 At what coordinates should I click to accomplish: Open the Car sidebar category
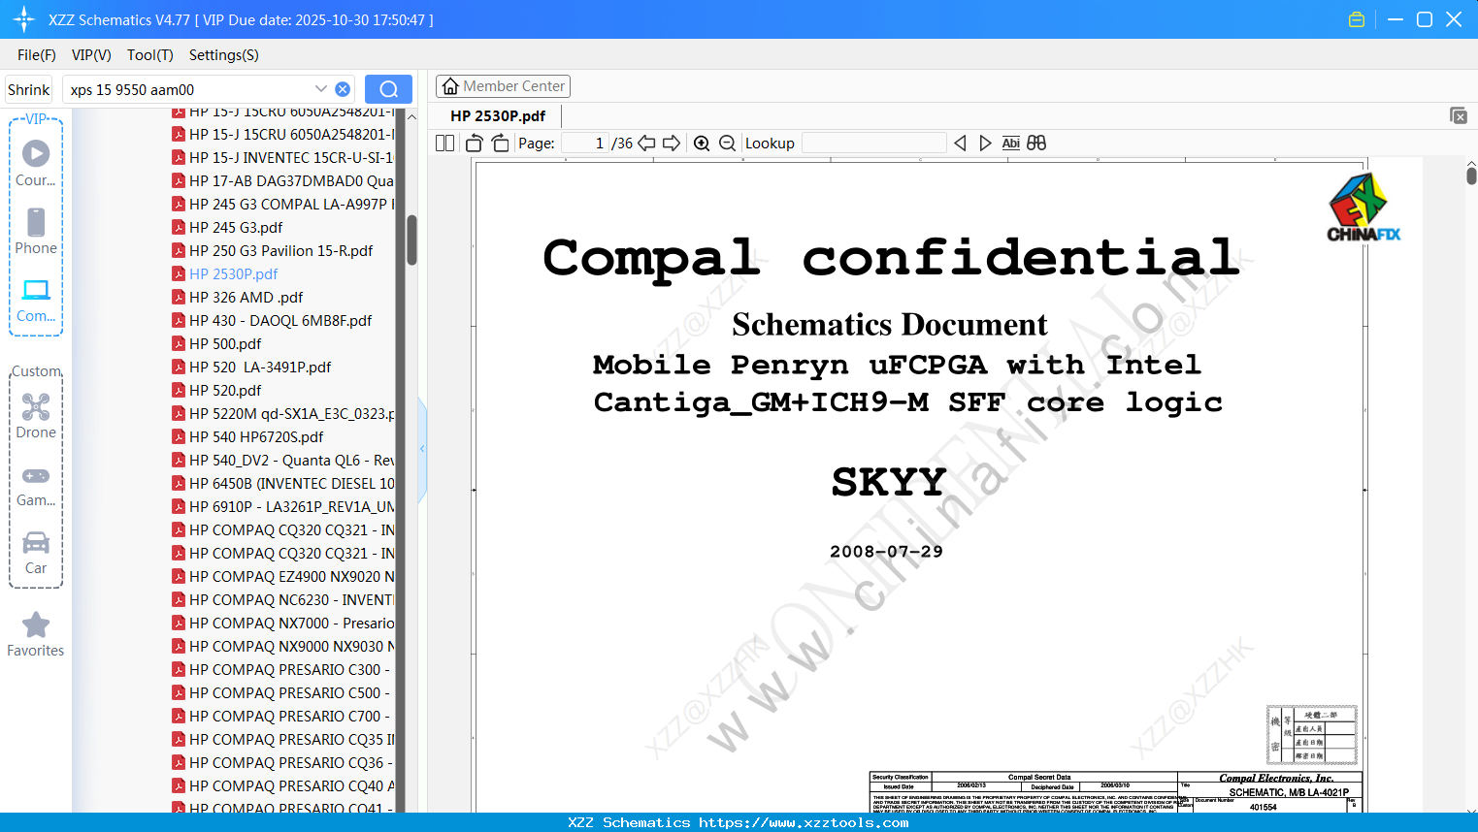pyautogui.click(x=36, y=553)
